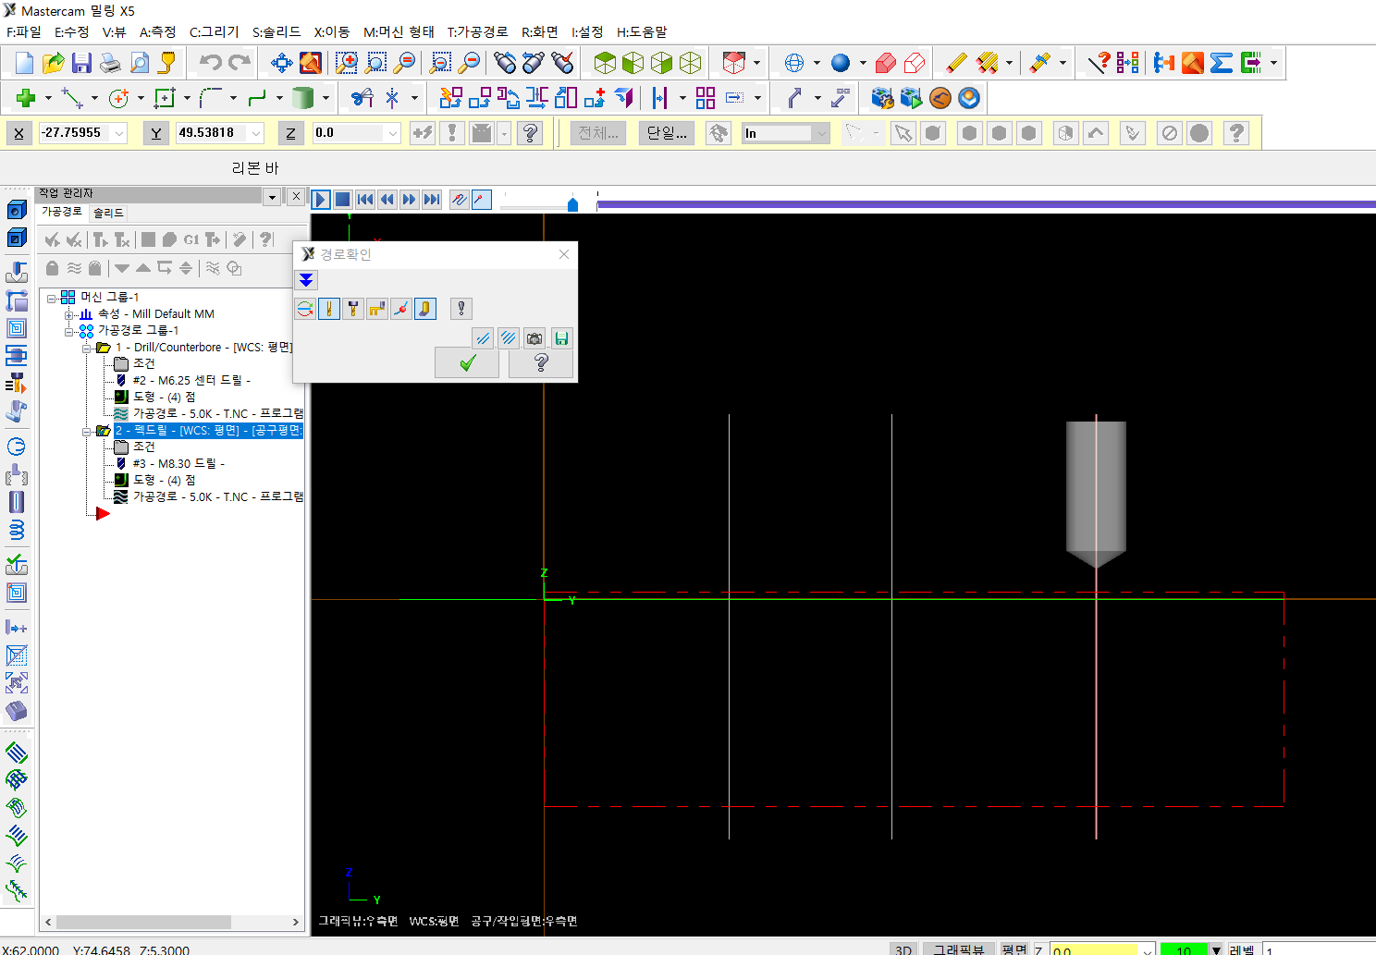Click the Verify selected operations icon
Viewport: 1376px width, 955px height.
tap(169, 239)
